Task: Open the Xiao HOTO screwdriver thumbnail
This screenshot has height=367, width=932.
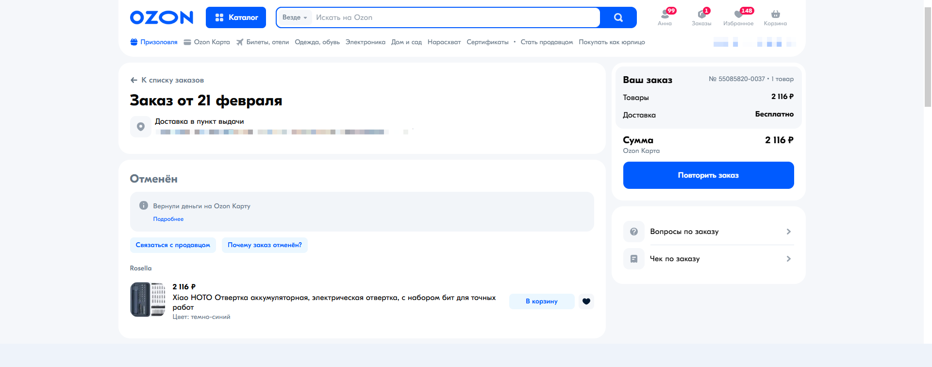Action: coord(148,300)
